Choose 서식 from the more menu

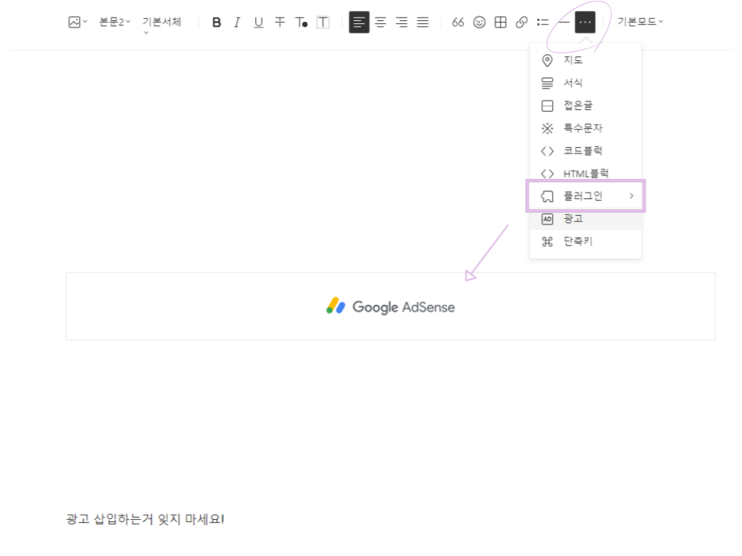[x=585, y=83]
